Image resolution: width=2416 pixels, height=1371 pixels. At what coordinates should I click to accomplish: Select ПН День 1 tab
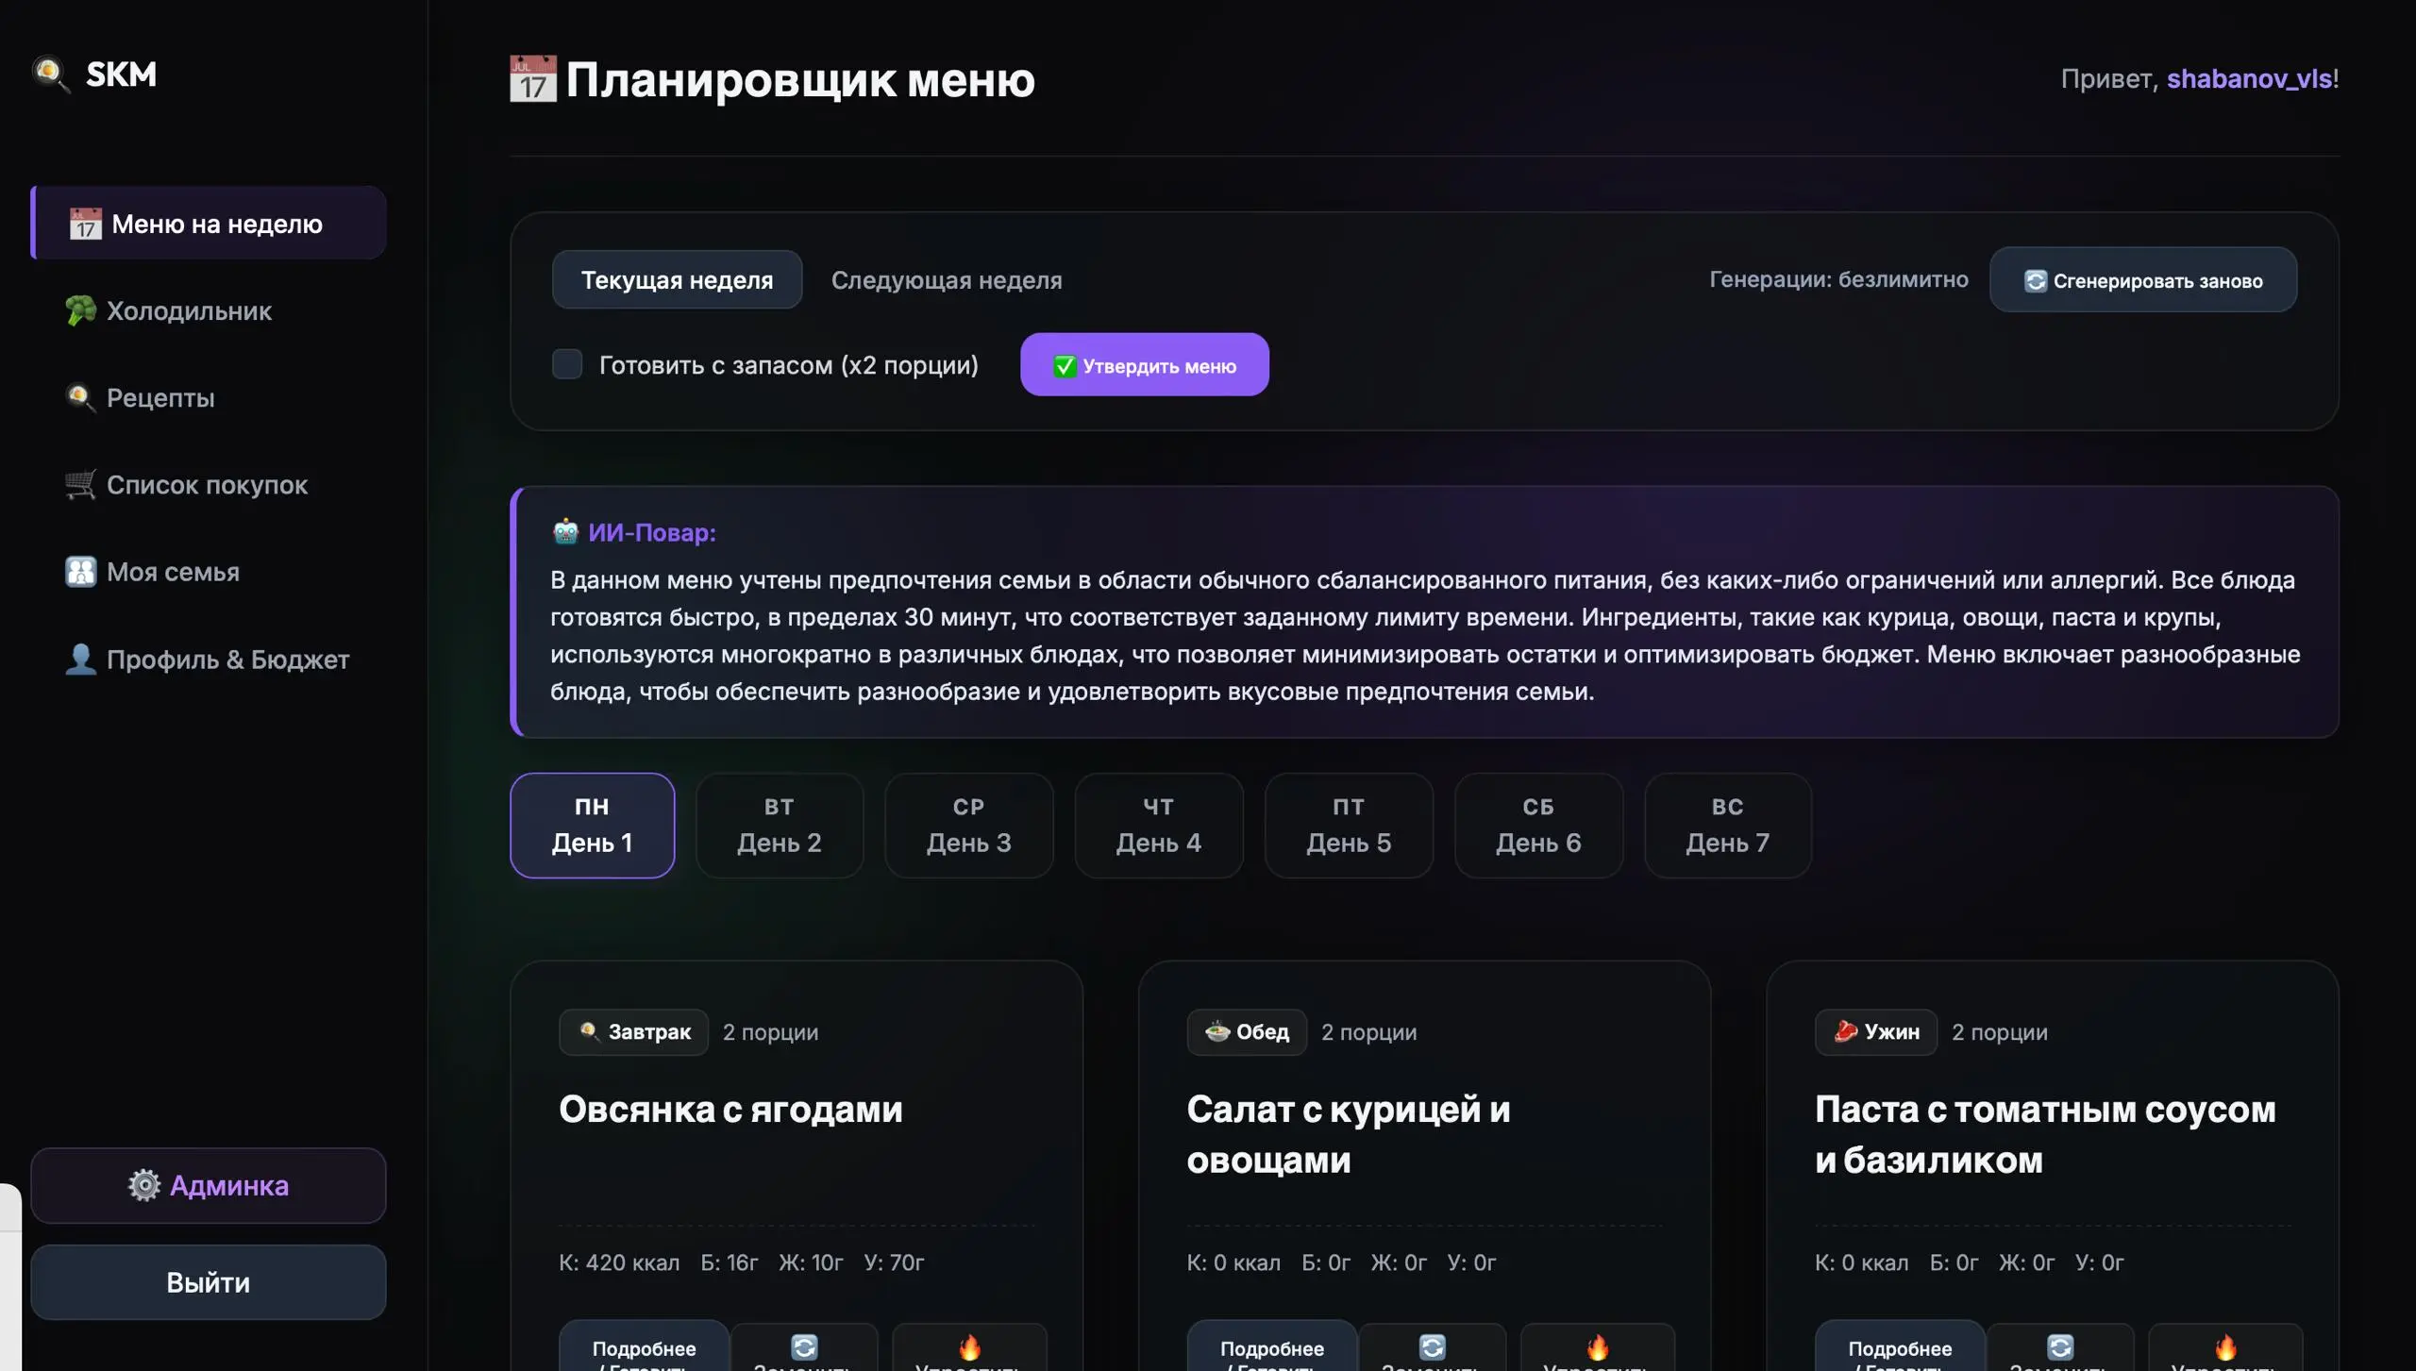point(593,826)
